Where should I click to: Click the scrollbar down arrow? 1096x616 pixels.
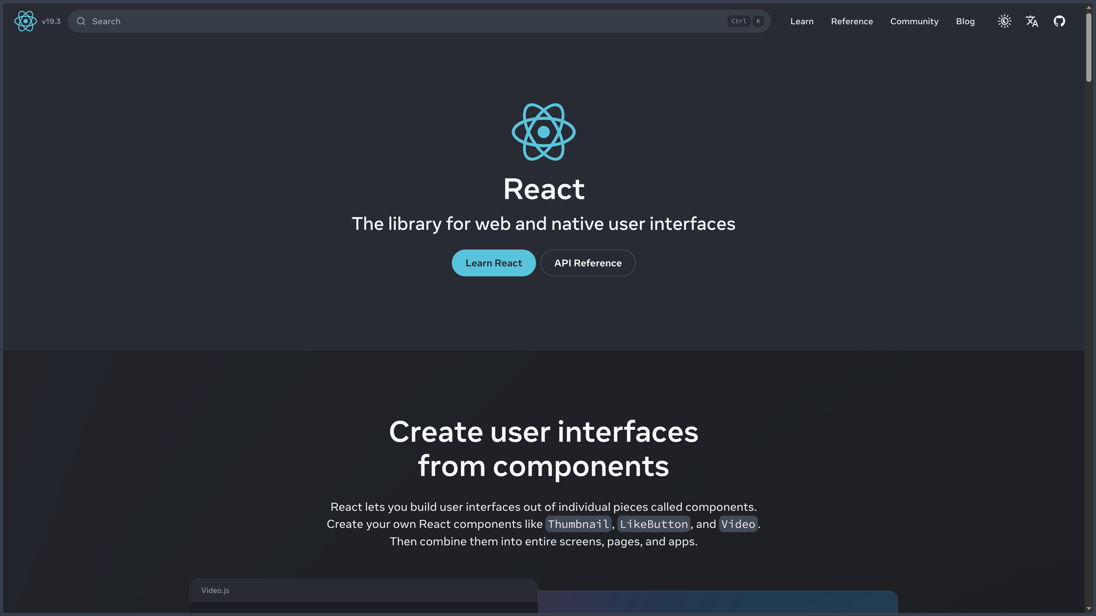click(1089, 608)
